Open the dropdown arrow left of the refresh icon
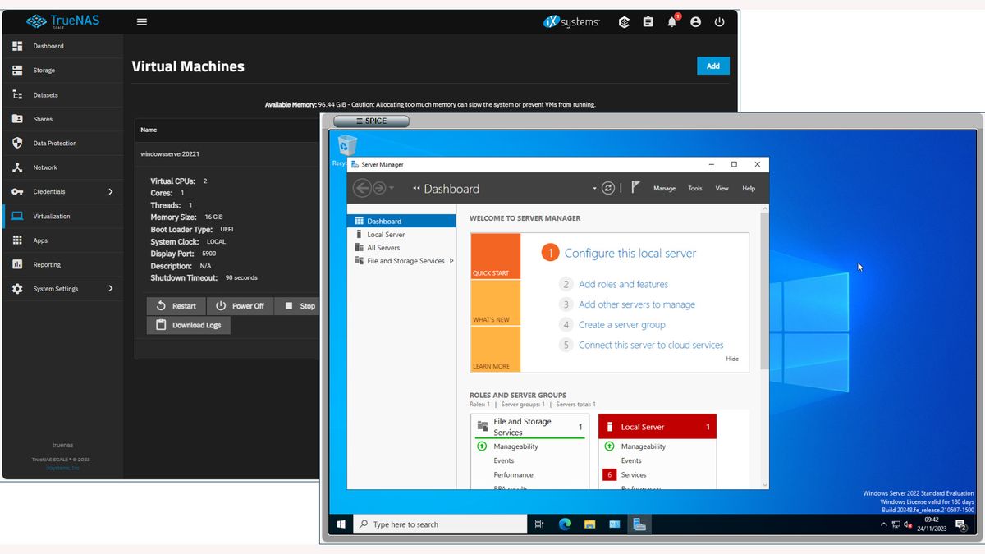985x554 pixels. pos(594,189)
